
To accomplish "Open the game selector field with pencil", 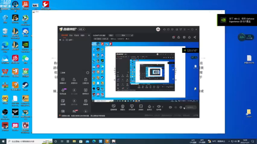I will click(124, 35).
